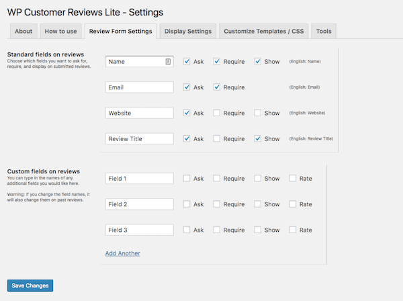The image size is (403, 301).
Task: Uncheck Show for Review Title
Action: (x=257, y=138)
